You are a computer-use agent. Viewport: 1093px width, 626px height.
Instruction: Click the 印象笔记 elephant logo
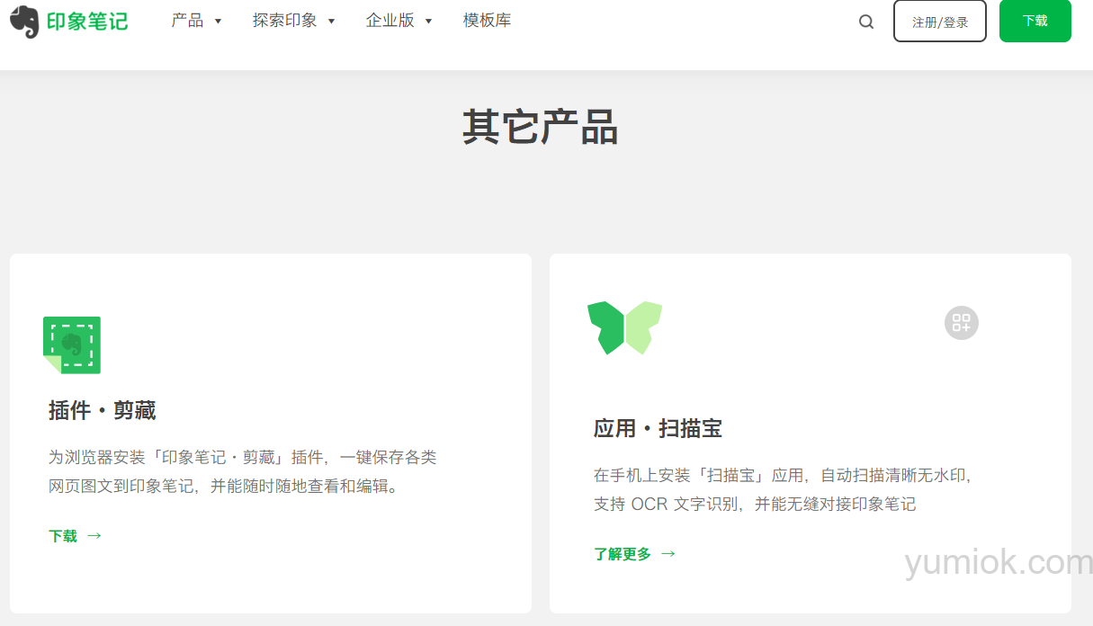point(24,22)
